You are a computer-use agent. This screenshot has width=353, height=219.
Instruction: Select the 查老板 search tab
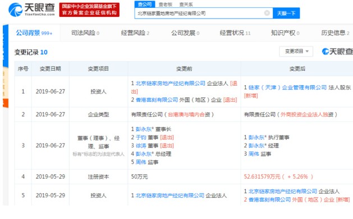[x=166, y=4]
